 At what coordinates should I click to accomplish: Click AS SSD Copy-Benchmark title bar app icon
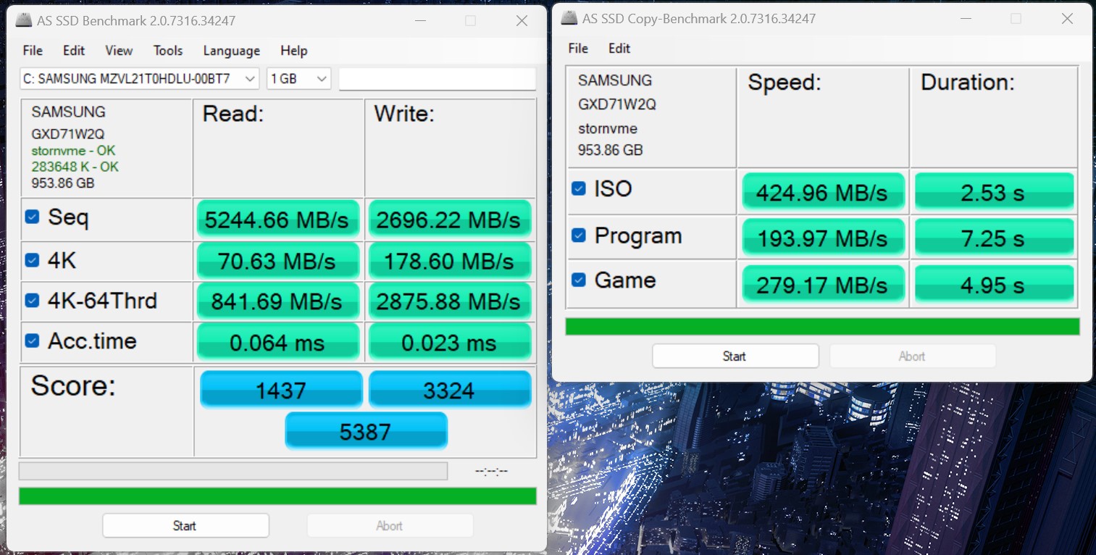(x=569, y=18)
